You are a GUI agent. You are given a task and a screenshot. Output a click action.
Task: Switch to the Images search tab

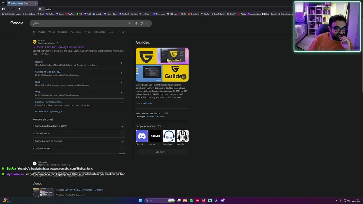pyautogui.click(x=42, y=32)
